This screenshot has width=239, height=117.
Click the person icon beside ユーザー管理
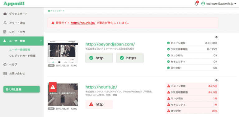5,41
